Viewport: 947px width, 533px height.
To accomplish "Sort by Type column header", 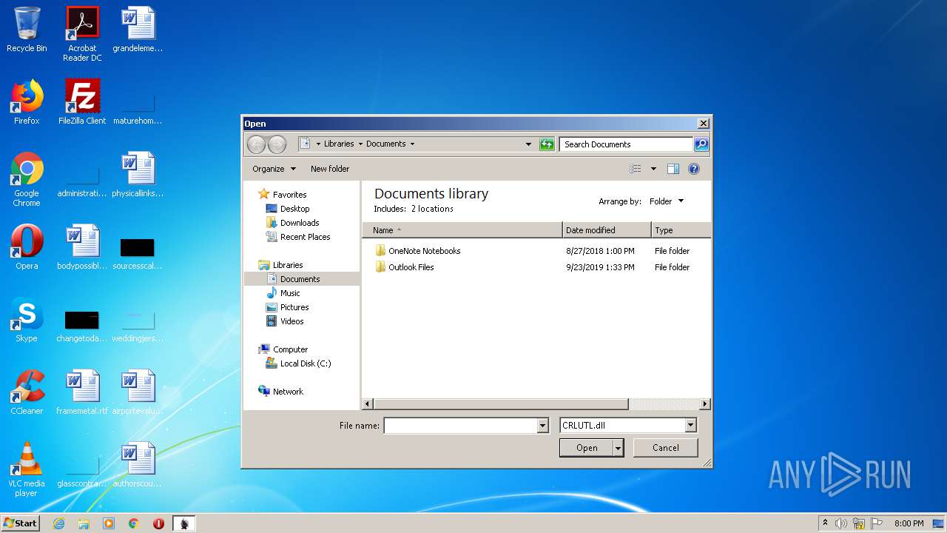I will (681, 230).
